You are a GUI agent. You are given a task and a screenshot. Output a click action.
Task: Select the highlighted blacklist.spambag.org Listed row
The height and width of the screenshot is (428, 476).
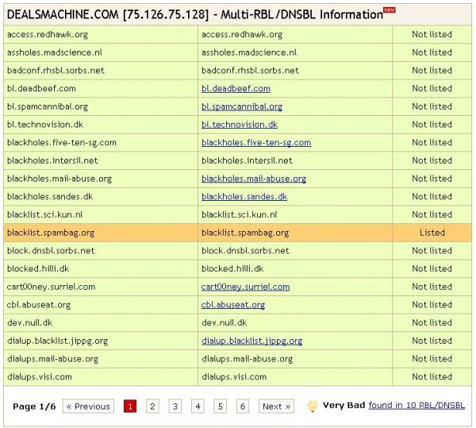point(237,233)
